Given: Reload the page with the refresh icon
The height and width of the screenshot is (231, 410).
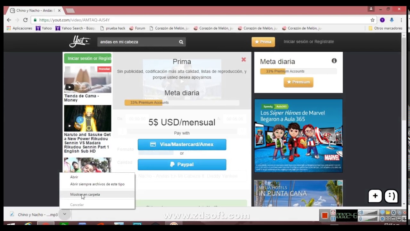Looking at the screenshot, I should tap(25, 20).
